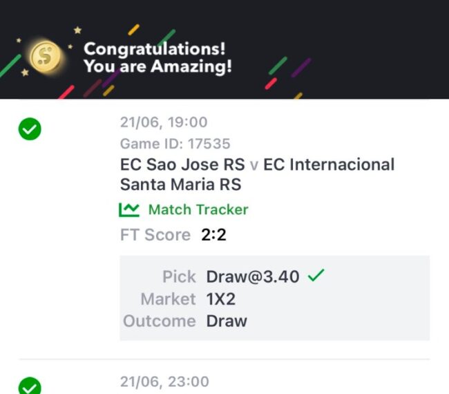
Task: Click the FT Score 2:2 result
Action: (x=173, y=235)
